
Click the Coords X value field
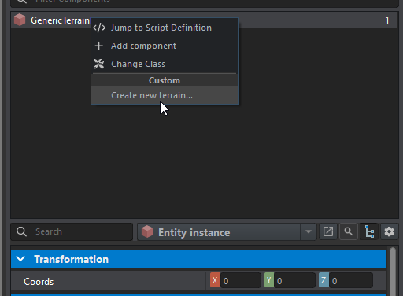pos(241,281)
